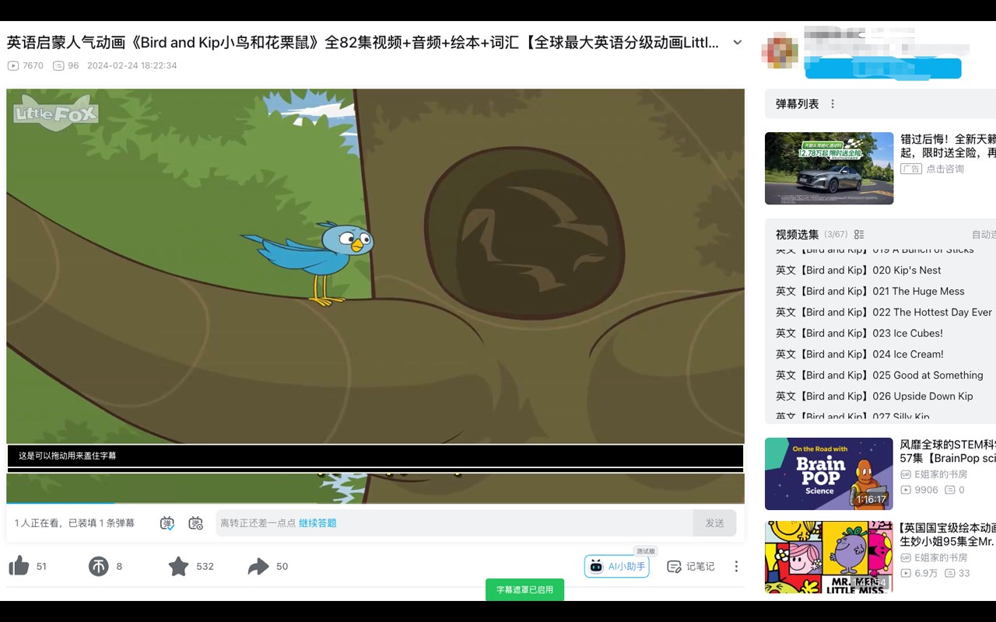Open uploader E姐家的书房 under BrainPop video
Viewport: 996px width, 622px height.
point(934,474)
